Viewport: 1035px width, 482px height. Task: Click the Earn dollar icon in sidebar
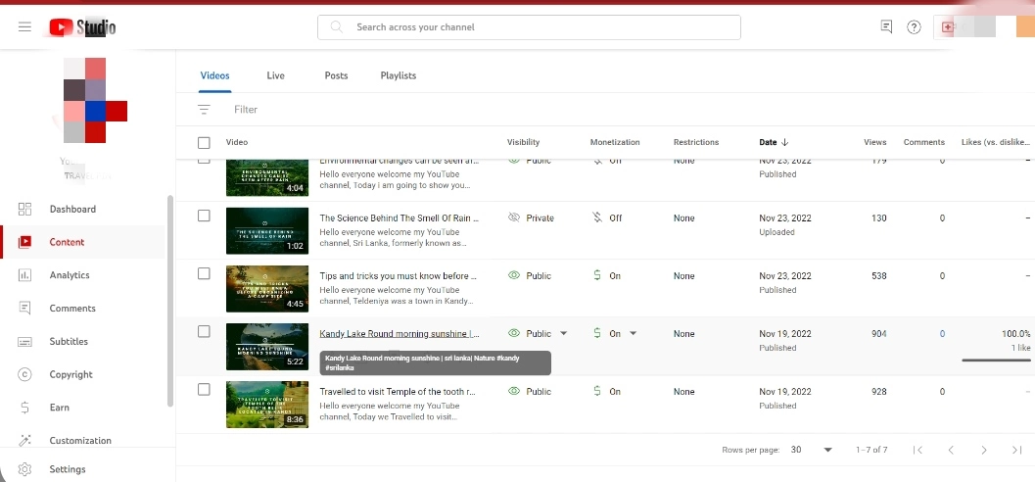[24, 408]
